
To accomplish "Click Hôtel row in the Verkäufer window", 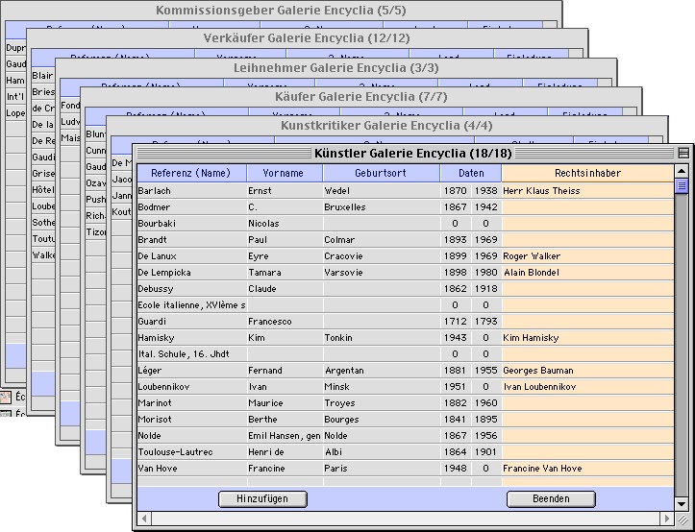I will coord(43,190).
